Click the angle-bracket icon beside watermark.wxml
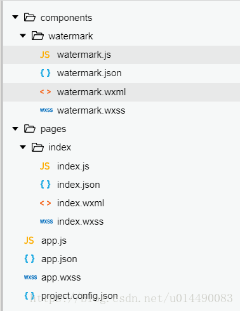 [45, 92]
